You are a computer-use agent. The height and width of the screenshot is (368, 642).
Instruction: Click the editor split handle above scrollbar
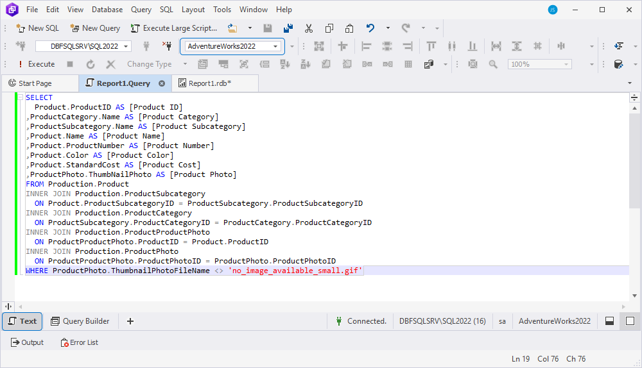634,97
